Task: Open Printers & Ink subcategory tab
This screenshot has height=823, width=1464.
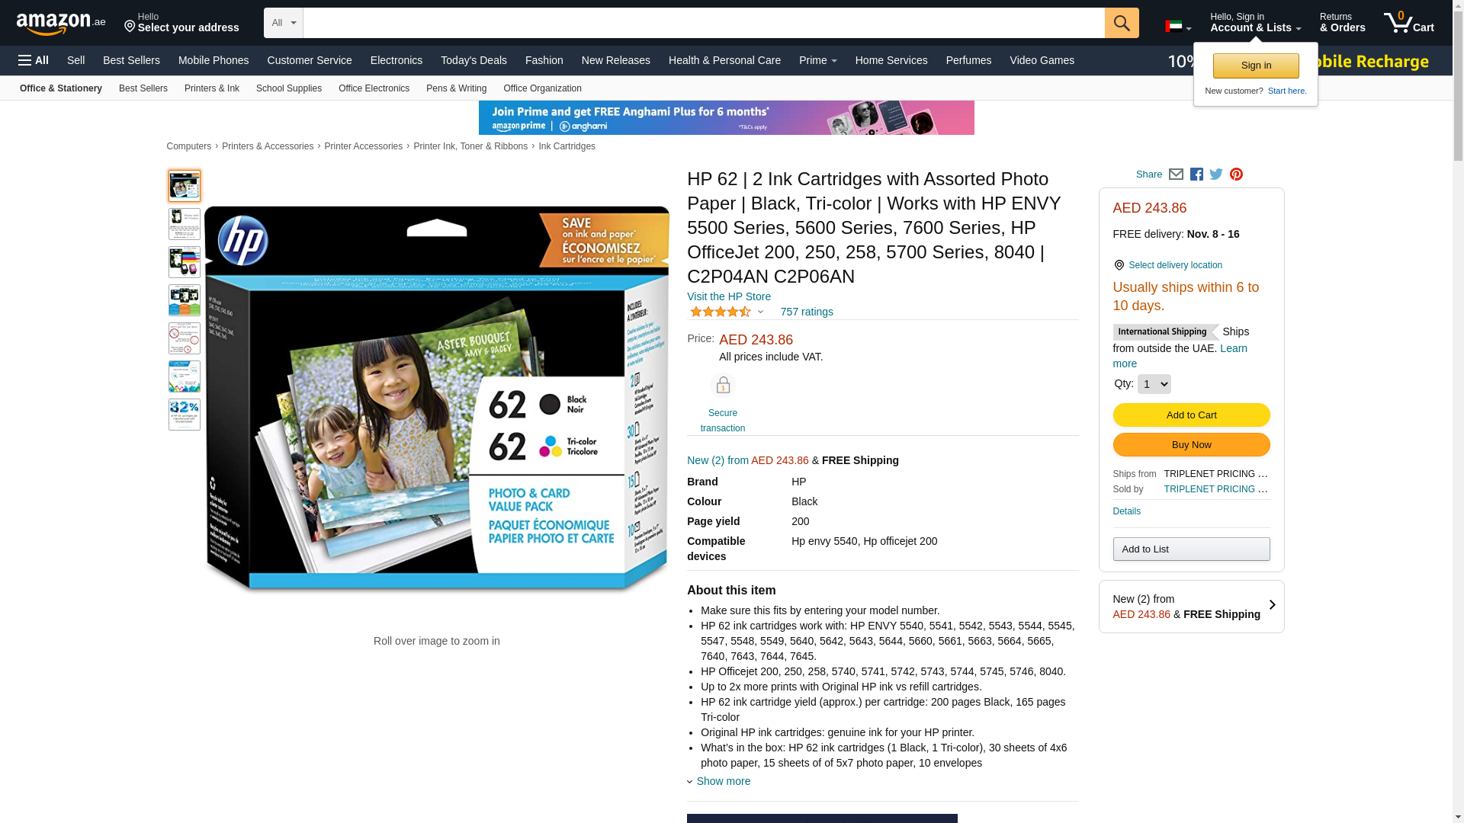Action: pos(212,88)
